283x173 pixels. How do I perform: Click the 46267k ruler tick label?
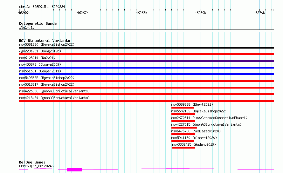point(83,13)
